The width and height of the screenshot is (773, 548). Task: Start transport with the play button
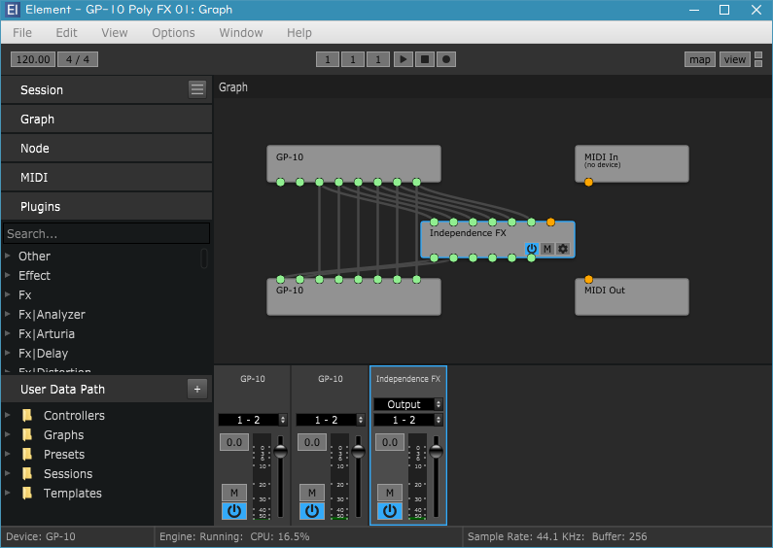[404, 59]
